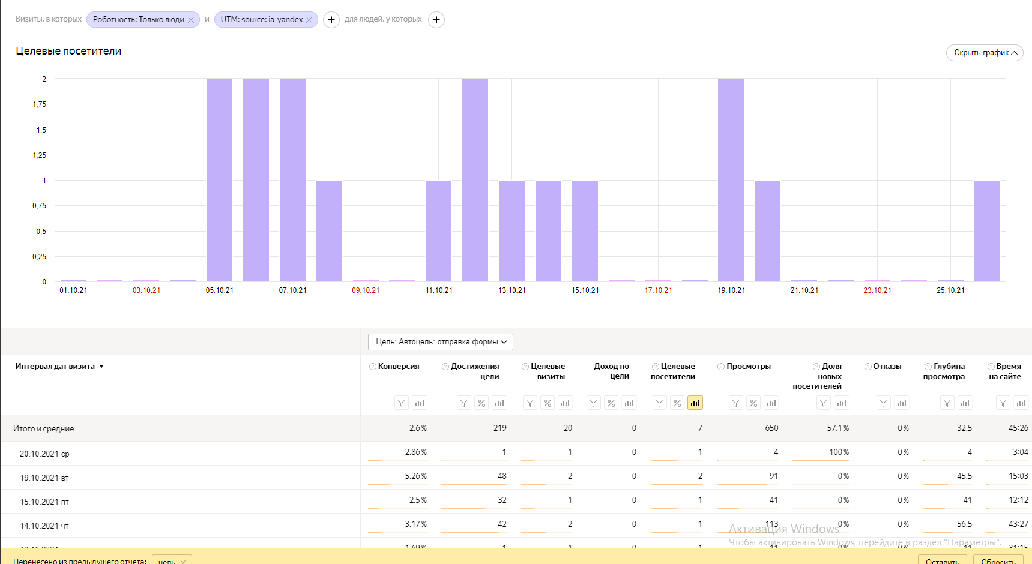Filter the Отказы column
This screenshot has height=564, width=1032.
[884, 403]
